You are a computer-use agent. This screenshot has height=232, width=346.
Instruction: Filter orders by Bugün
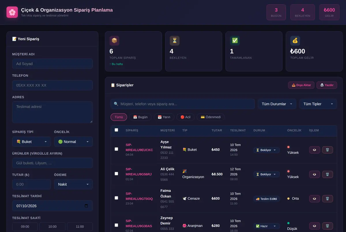(x=140, y=117)
